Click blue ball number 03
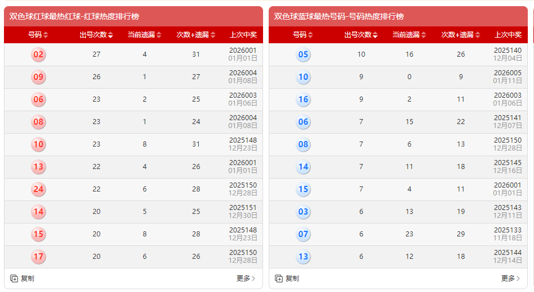534x292 pixels. coord(303,212)
